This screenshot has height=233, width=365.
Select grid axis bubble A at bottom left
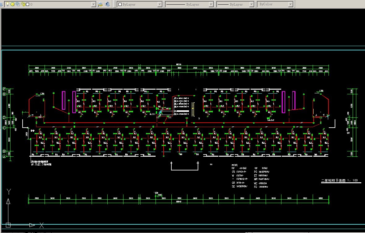[x=4, y=156]
